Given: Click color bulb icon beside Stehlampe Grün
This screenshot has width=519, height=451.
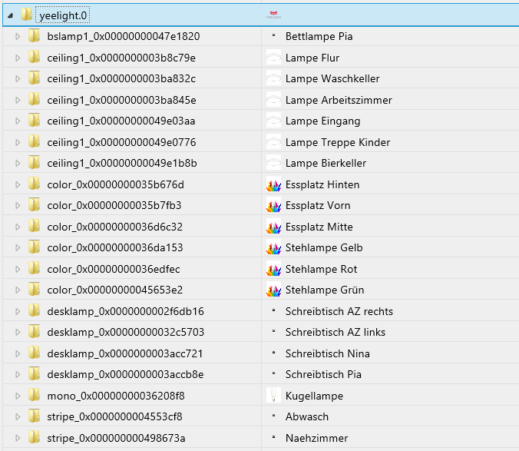Looking at the screenshot, I should click(274, 290).
